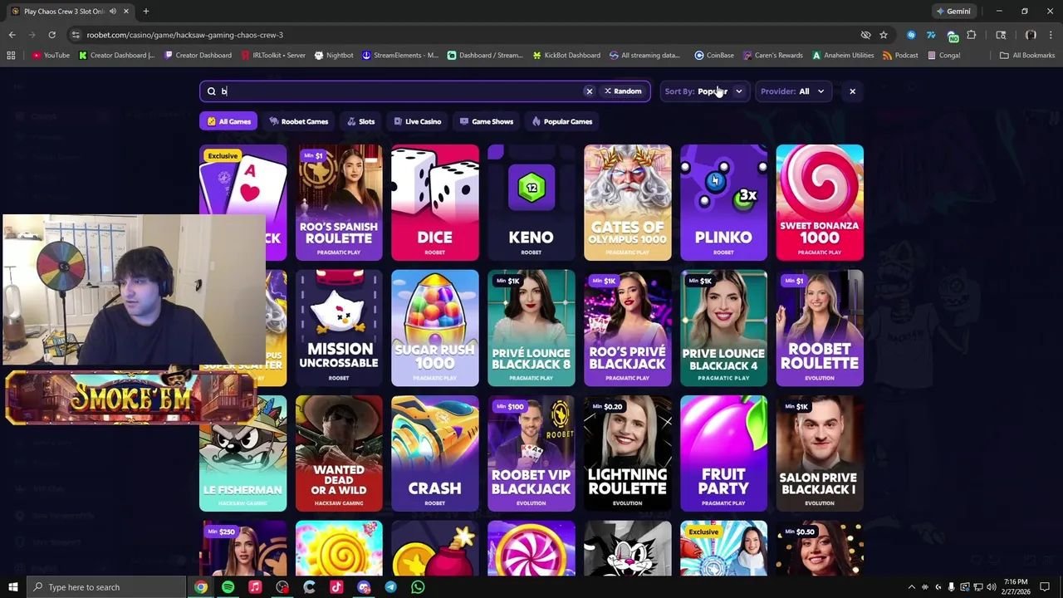This screenshot has height=598, width=1063.
Task: Open the Sort By Popular dropdown
Action: click(704, 91)
